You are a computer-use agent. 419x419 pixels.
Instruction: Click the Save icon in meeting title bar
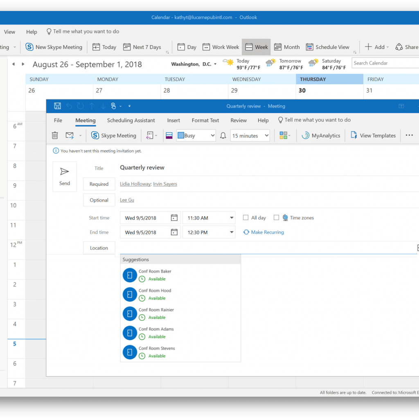57,106
